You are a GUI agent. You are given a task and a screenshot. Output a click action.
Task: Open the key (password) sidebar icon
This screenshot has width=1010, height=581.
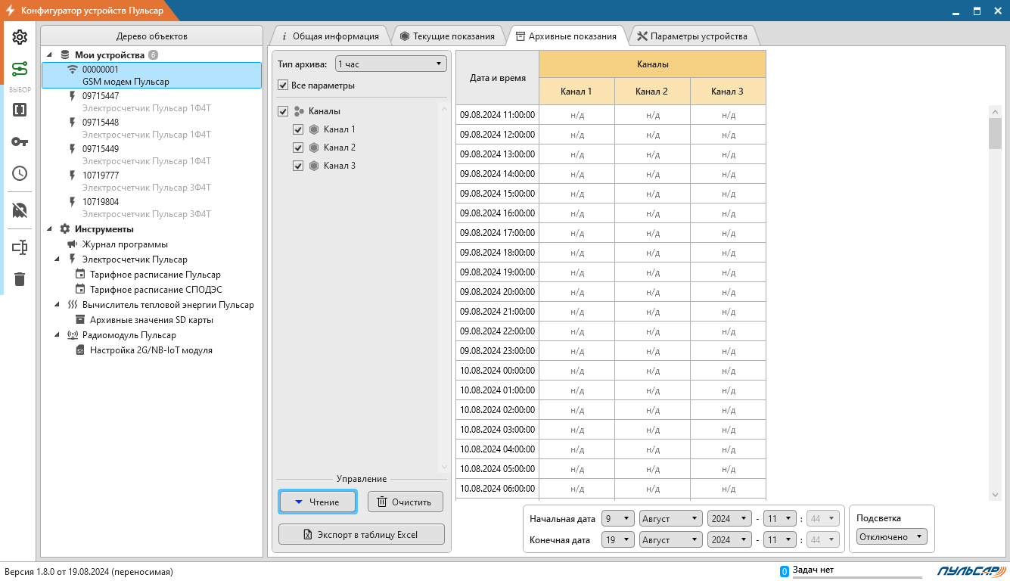[20, 141]
